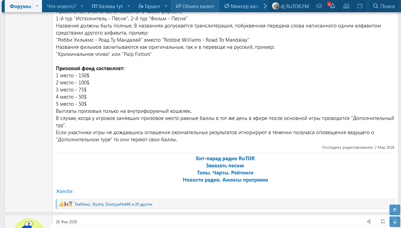Image resolution: width=401 pixels, height=228 pixels.
Task: Click the scroll-to-top arrow button
Action: coord(395,210)
